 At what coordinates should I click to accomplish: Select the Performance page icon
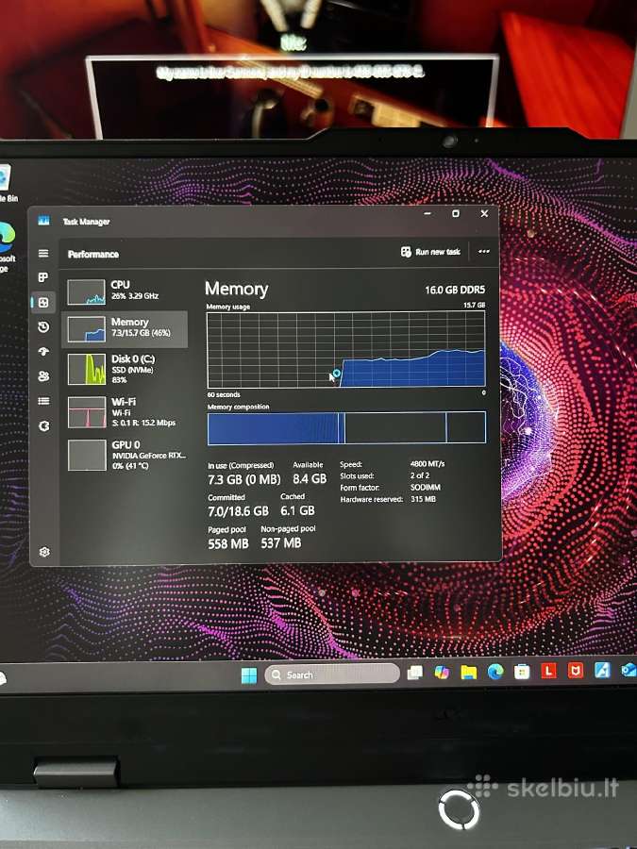[x=43, y=303]
